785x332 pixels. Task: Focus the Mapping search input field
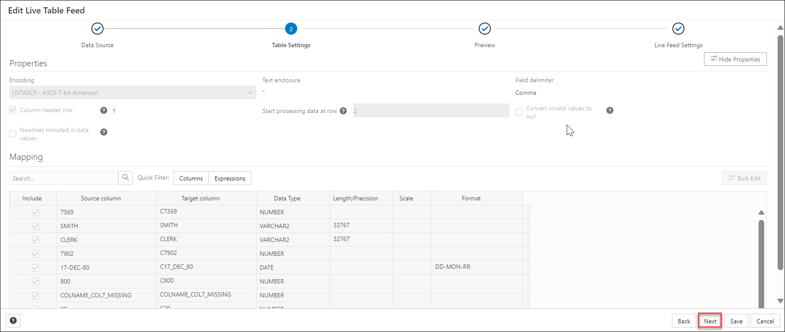64,178
